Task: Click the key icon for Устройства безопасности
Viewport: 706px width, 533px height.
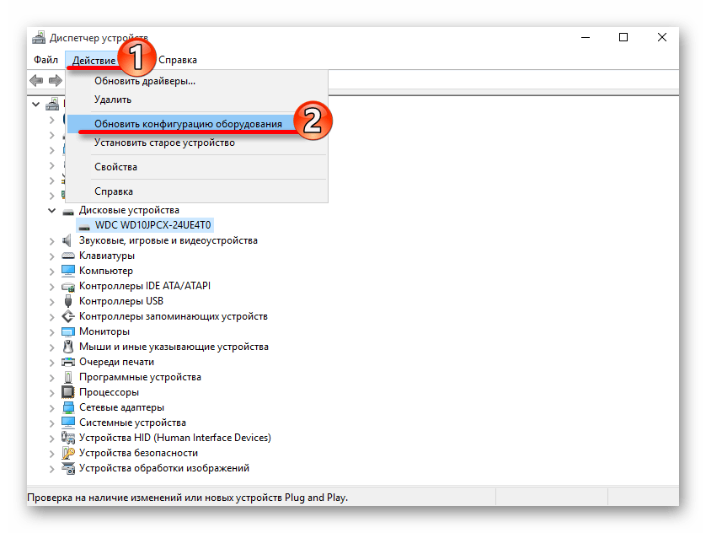Action: tap(68, 453)
